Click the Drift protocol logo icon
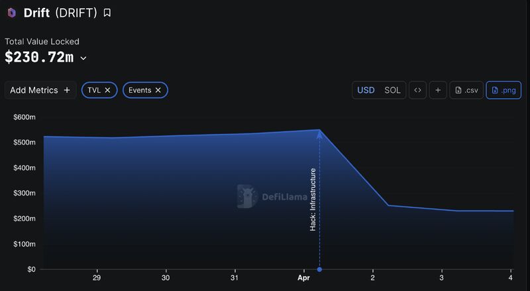The height and width of the screenshot is (291, 530). [x=11, y=13]
